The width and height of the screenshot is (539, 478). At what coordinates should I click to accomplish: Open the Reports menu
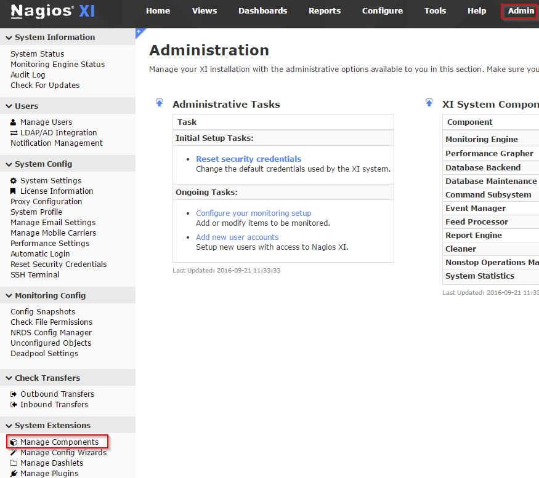(x=325, y=11)
